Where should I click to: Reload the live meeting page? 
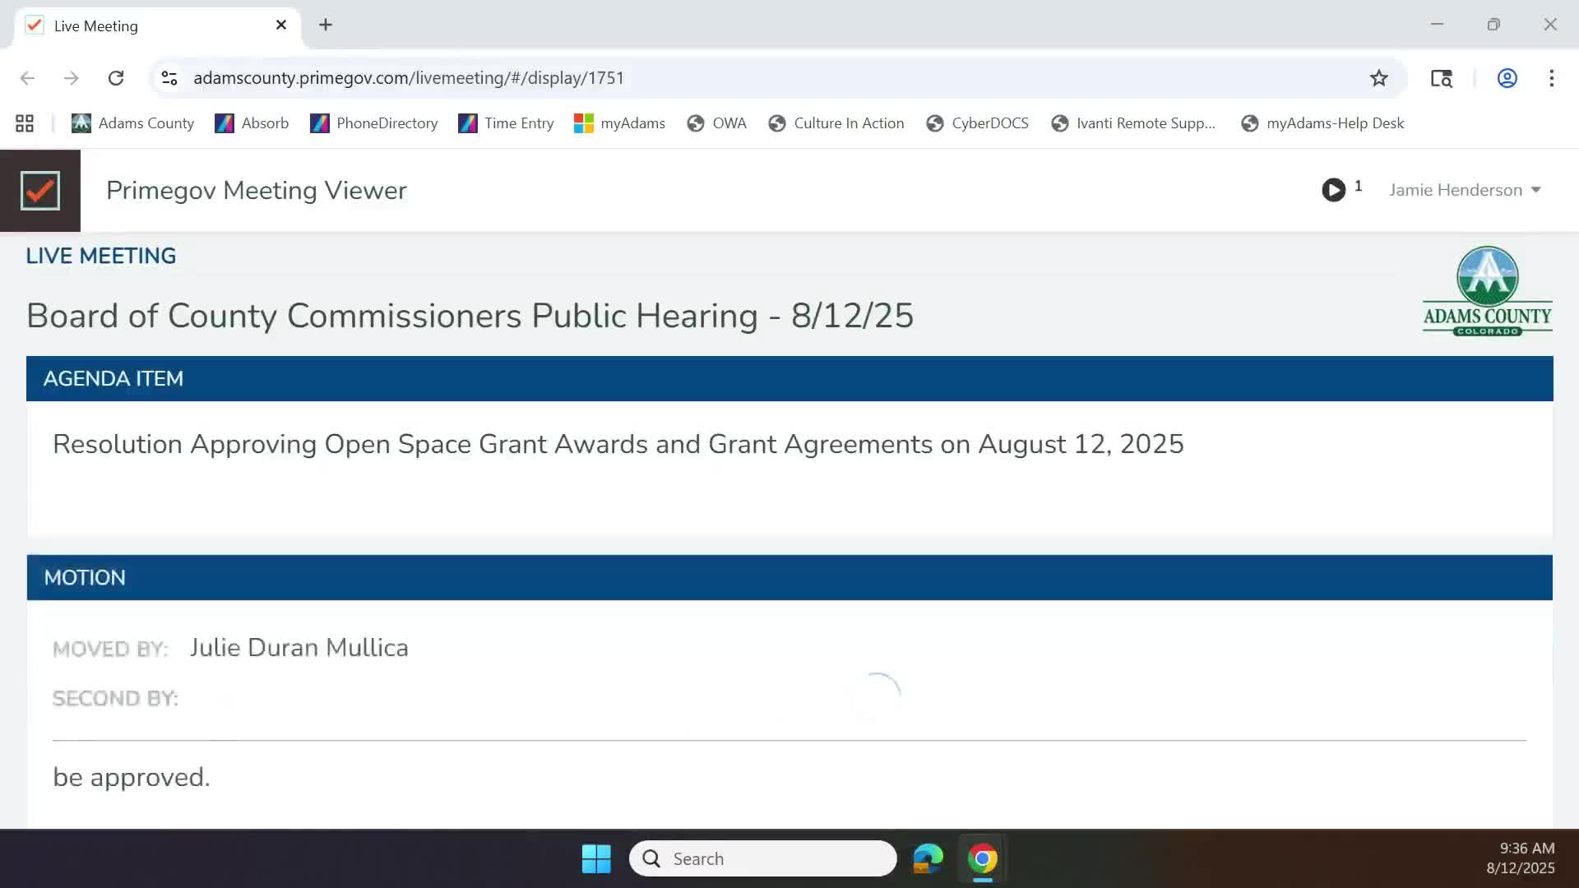(116, 78)
